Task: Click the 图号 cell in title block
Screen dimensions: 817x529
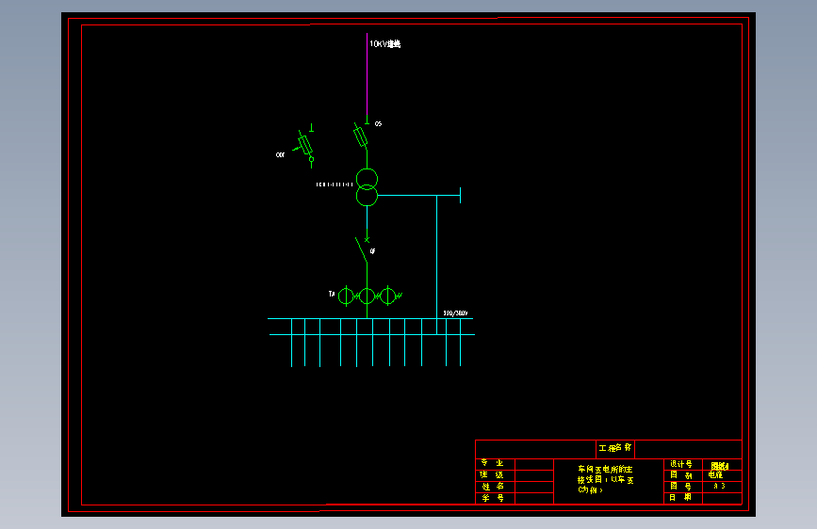Action: coord(683,486)
